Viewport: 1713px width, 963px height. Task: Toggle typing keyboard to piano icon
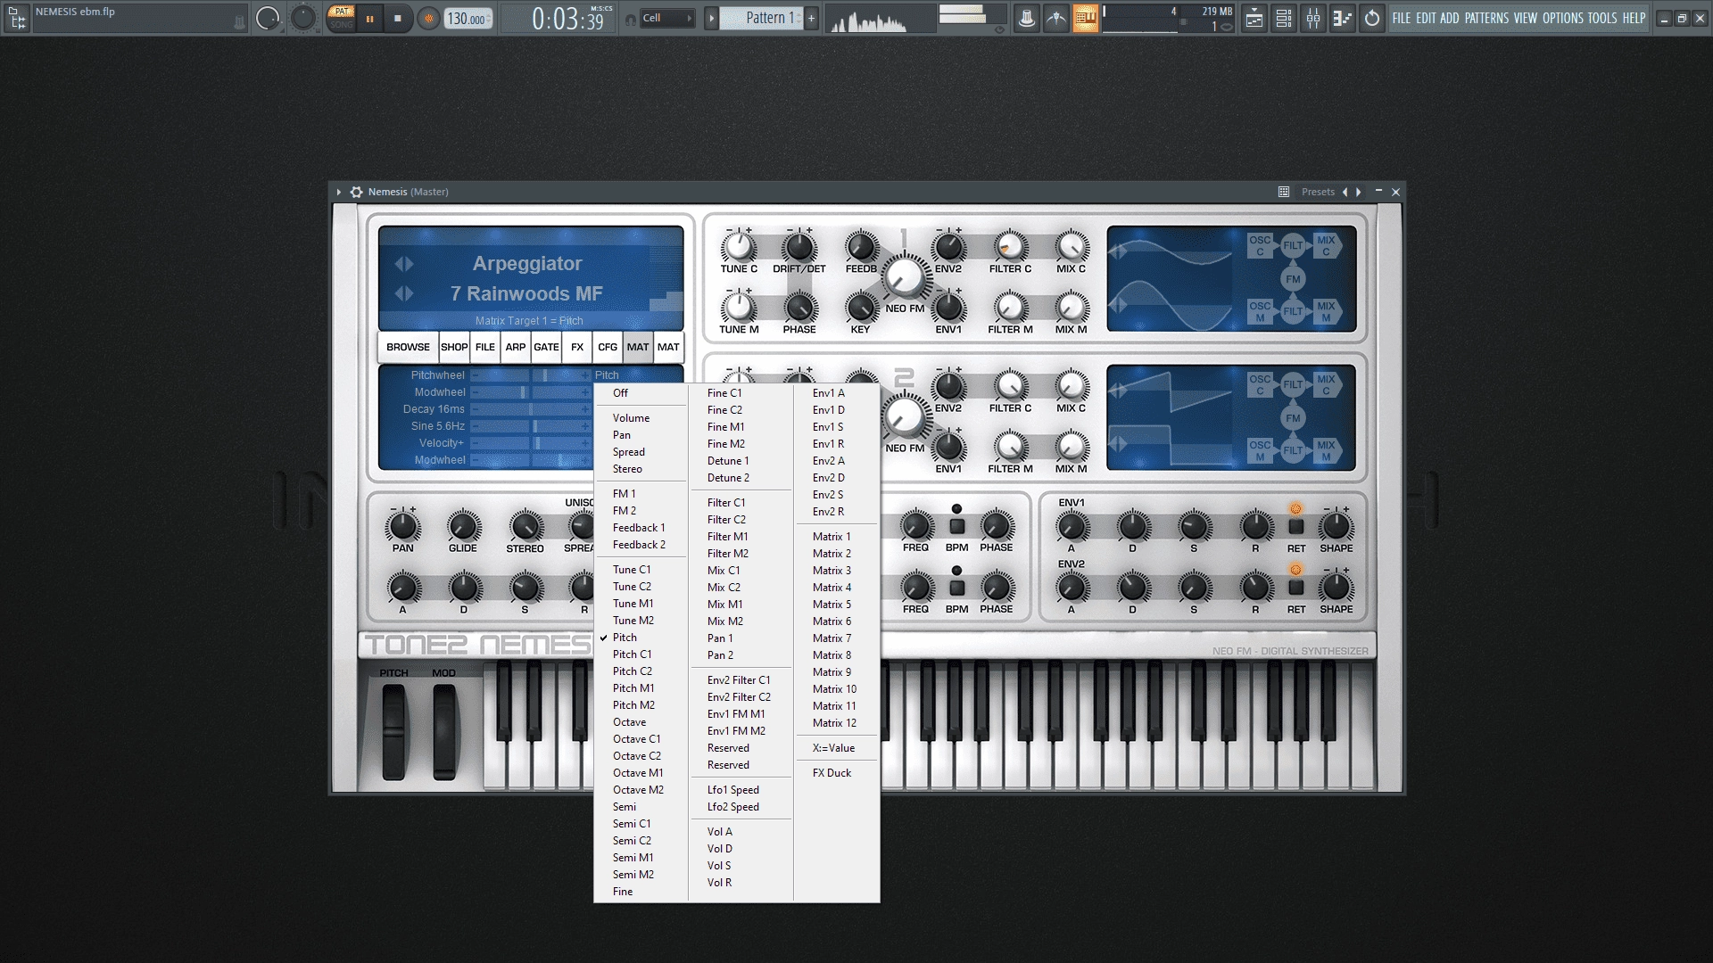point(1086,18)
